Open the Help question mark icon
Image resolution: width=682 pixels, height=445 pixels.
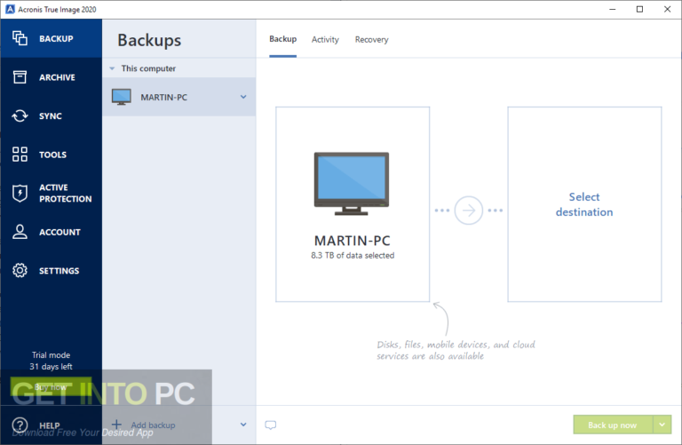[x=20, y=425]
